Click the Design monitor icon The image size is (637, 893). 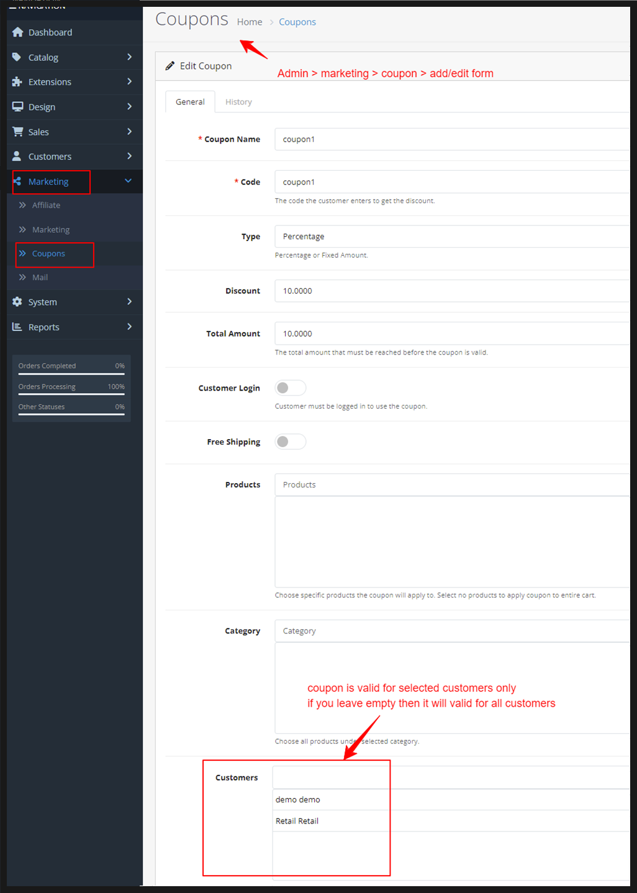(17, 107)
